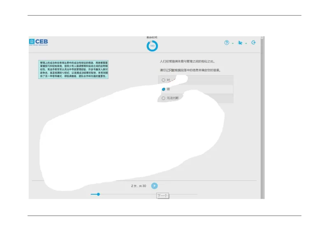Click the question statement about 体育与管理
This screenshot has height=233, width=329.
(187, 61)
